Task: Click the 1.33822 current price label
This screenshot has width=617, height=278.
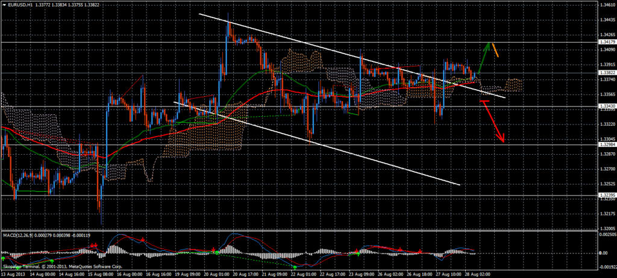Action: click(606, 73)
